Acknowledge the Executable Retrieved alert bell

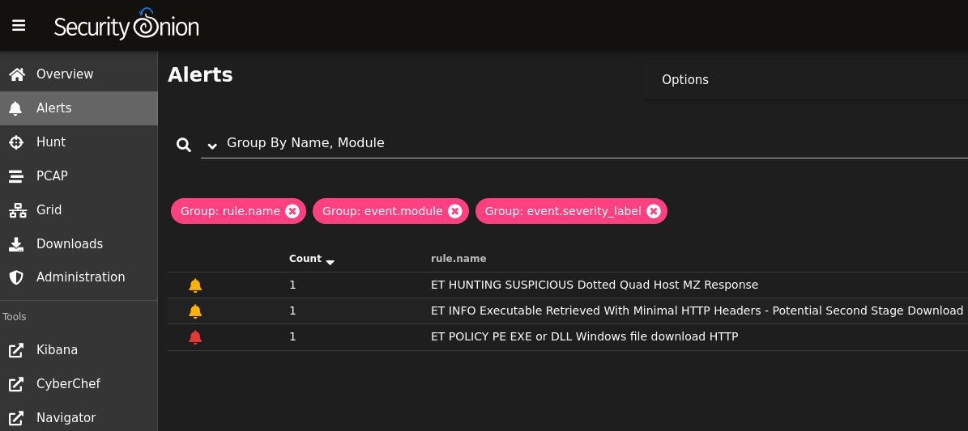click(x=195, y=311)
